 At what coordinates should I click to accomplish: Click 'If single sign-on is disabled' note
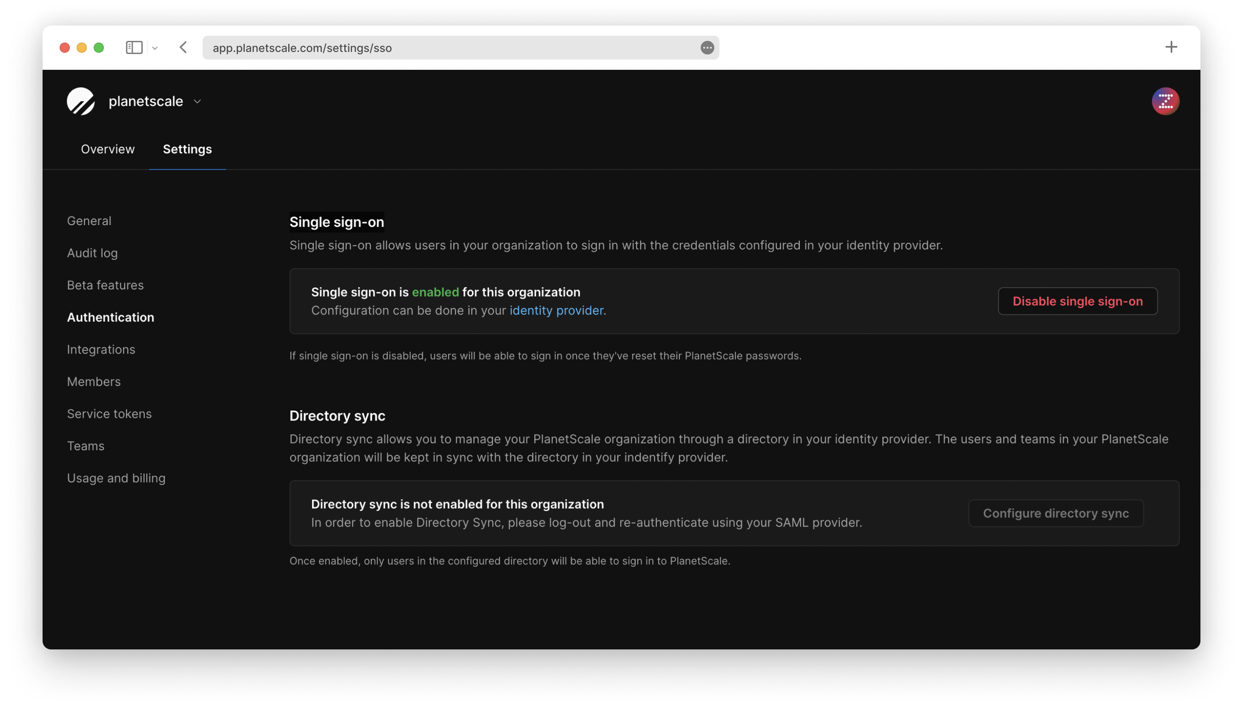pyautogui.click(x=545, y=355)
